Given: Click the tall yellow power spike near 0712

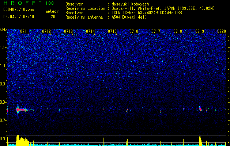Looking at the screenshot, I should point(47,141).
